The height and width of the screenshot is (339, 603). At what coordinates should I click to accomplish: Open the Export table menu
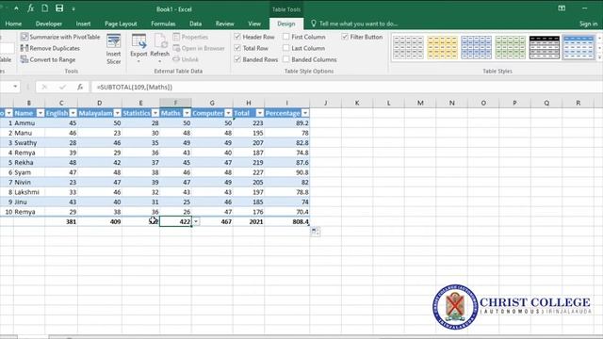pos(139,49)
